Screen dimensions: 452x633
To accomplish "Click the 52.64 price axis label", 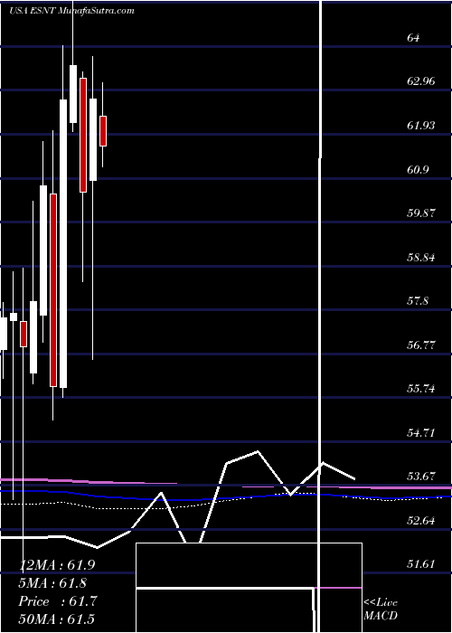I will point(421,520).
